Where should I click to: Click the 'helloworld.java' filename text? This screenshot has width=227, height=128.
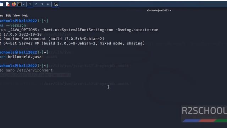24,57
